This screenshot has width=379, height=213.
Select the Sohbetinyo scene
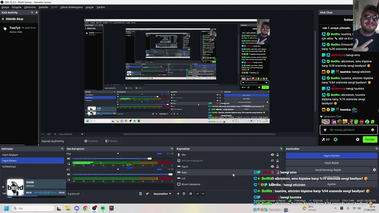32,167
